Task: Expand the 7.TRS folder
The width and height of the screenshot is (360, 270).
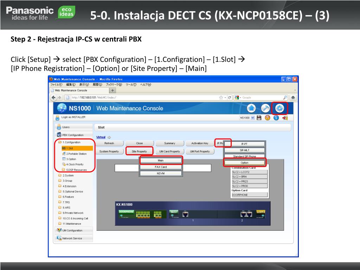Action: tap(64, 202)
